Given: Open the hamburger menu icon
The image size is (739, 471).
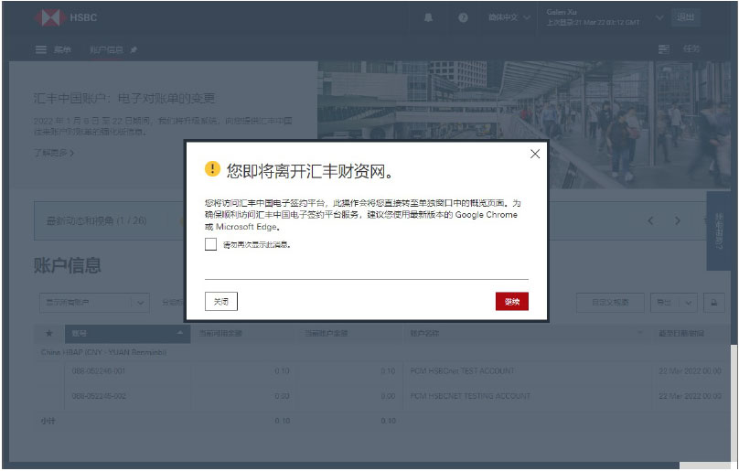Looking at the screenshot, I should point(41,49).
